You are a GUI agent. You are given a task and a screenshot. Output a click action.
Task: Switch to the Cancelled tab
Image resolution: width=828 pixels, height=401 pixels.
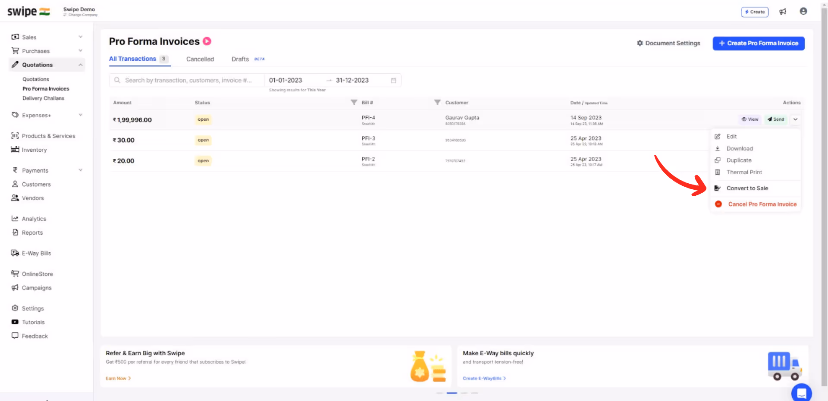click(200, 59)
